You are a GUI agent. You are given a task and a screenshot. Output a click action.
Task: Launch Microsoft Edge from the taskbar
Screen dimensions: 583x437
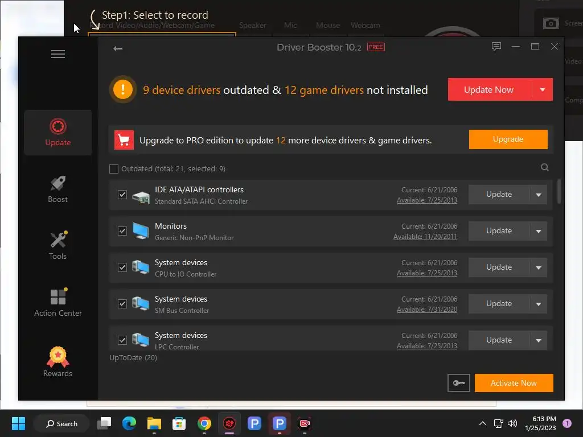(129, 423)
